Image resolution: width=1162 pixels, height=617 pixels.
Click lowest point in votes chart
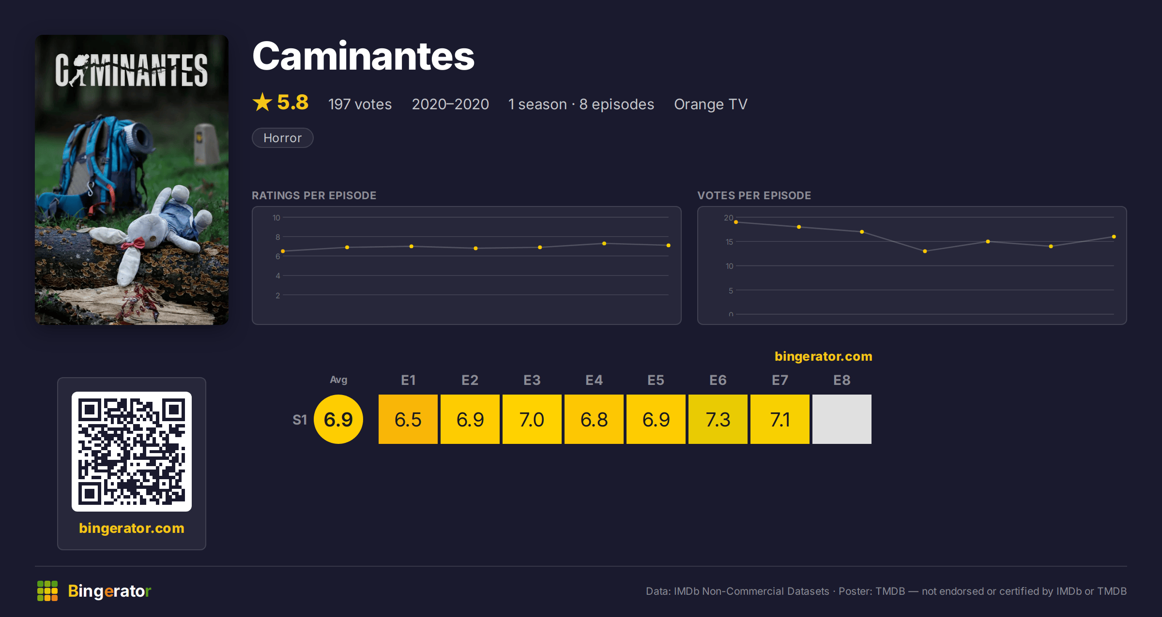925,251
